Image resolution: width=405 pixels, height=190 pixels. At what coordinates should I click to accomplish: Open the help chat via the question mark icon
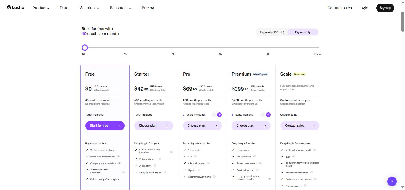tap(392, 181)
